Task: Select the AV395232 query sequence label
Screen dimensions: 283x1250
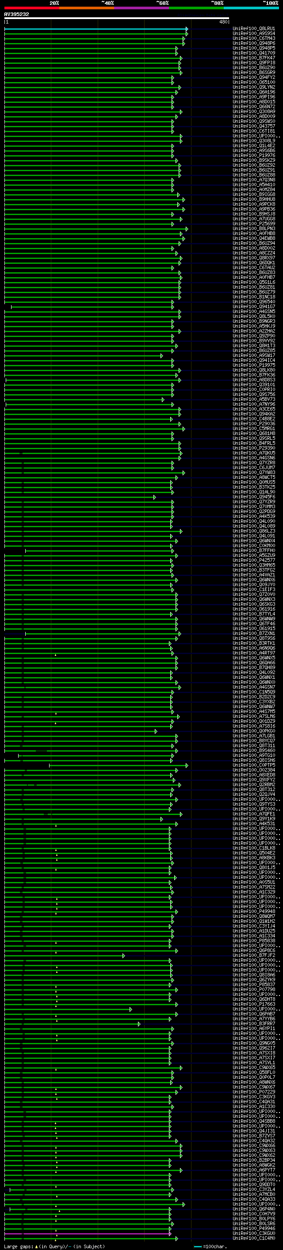Action: click(x=16, y=14)
